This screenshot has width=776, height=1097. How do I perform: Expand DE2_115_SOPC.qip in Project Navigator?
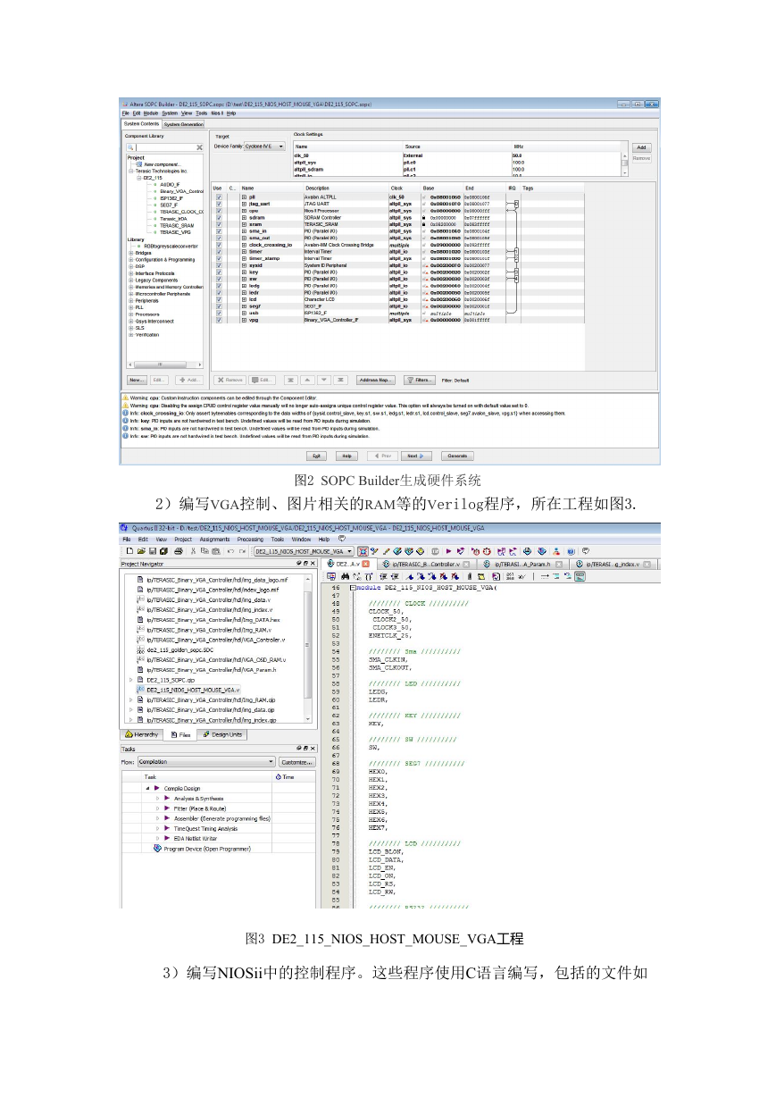click(132, 680)
